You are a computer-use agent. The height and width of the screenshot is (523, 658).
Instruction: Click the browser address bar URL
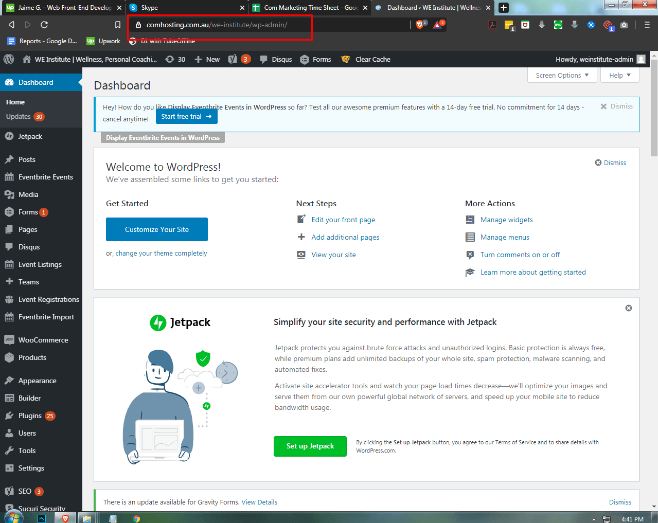point(217,25)
